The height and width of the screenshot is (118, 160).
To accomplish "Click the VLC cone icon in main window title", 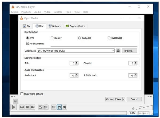I will tap(13, 7).
